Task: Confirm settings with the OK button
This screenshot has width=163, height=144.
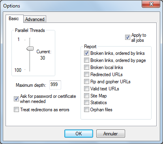Action: pyautogui.click(x=79, y=134)
